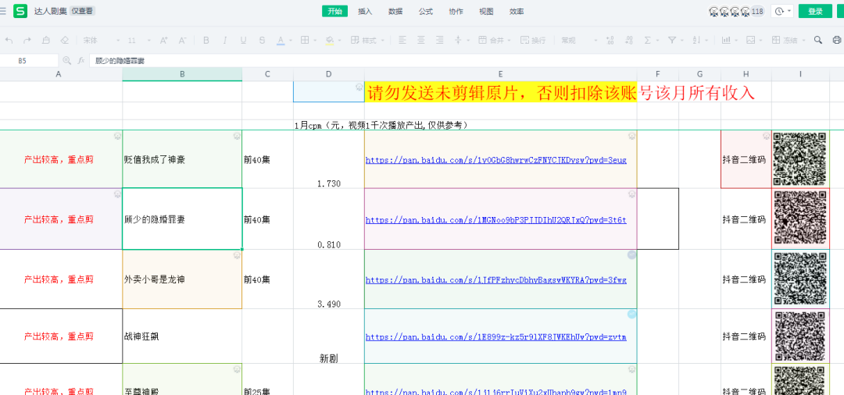Align text left icon
Image resolution: width=844 pixels, height=395 pixels.
tap(402, 41)
